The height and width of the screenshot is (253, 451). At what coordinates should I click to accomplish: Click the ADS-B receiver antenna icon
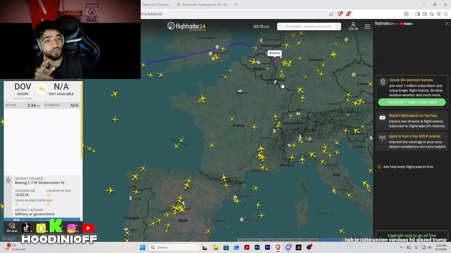tap(382, 138)
